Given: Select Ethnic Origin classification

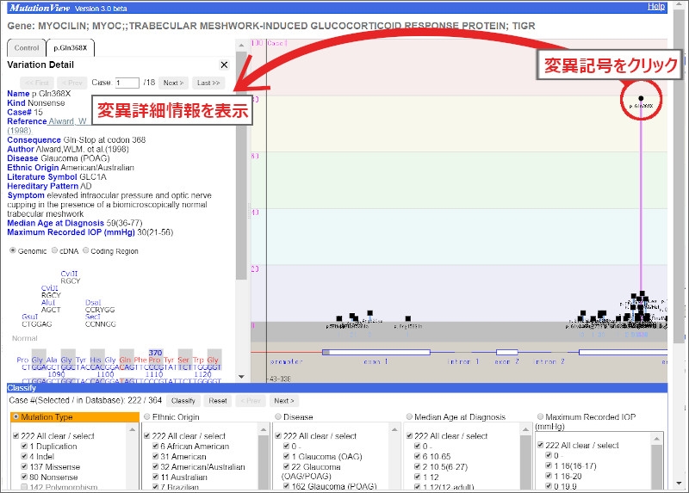Looking at the screenshot, I should coord(147,417).
